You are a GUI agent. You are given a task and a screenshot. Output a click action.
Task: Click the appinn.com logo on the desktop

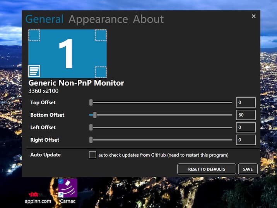coord(38,195)
